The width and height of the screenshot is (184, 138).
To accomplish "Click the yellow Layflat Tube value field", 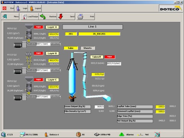I will [160, 107].
